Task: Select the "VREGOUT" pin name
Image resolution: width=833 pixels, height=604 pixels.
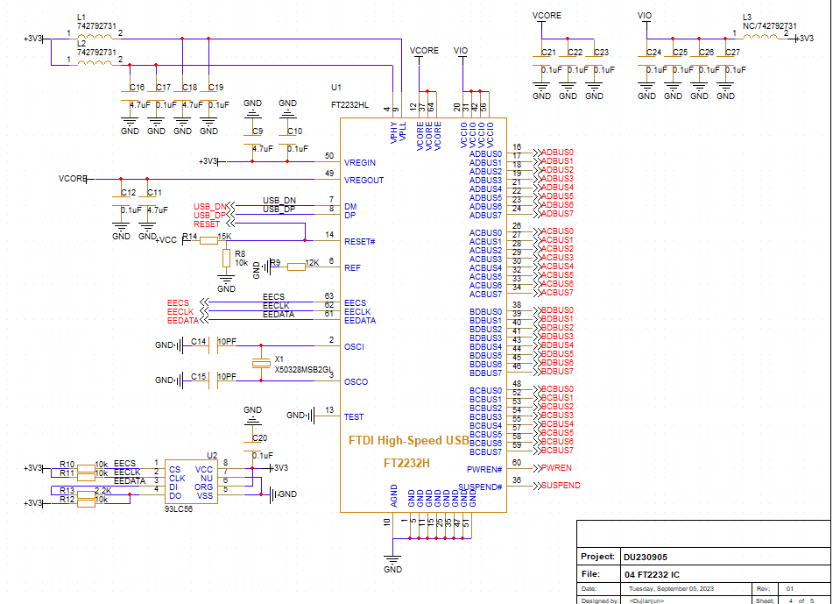Action: pos(364,181)
